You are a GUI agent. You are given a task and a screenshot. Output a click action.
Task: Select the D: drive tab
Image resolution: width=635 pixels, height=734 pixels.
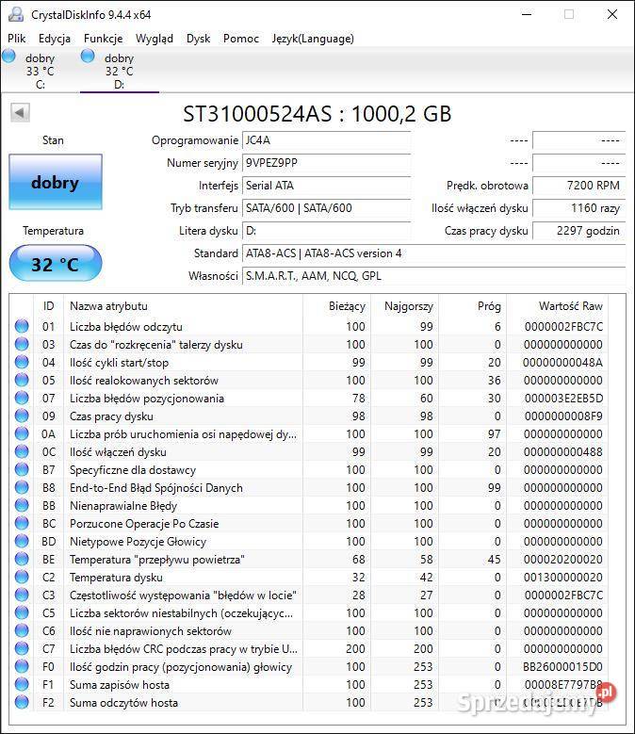[x=120, y=72]
